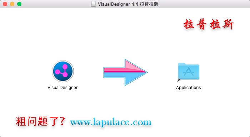Click the VisualDesigner file name label
Screen dimensions: 250x137
(x=62, y=88)
